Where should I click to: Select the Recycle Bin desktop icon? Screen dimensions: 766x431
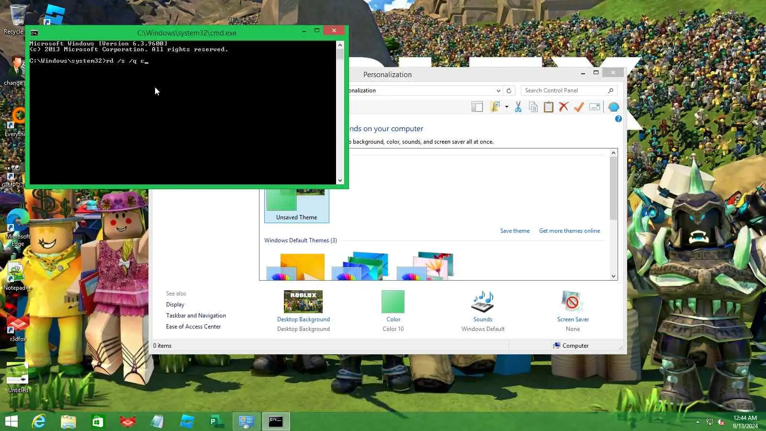17,19
